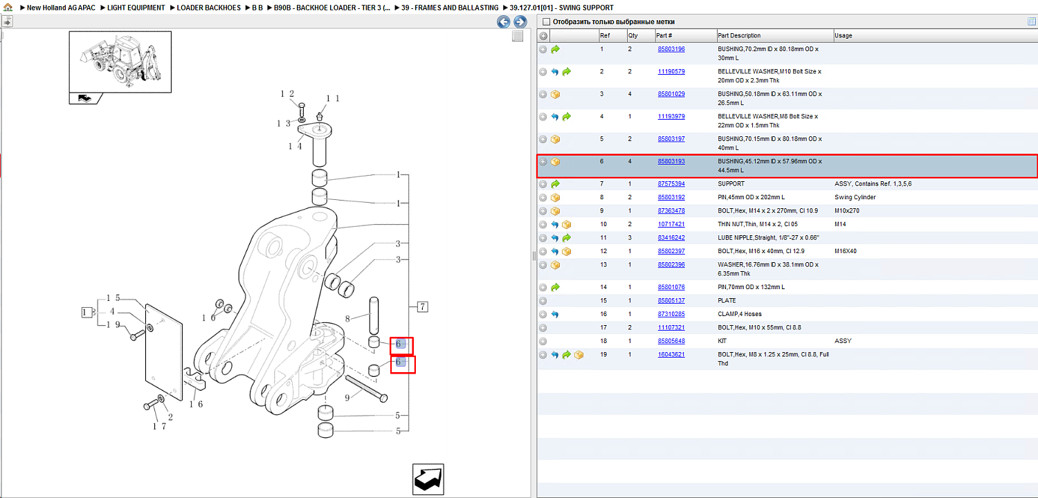The height and width of the screenshot is (498, 1038).
Task: Open part number link 85805648
Action: click(671, 341)
